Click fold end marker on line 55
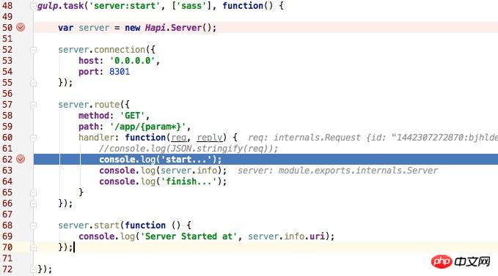 (x=33, y=83)
